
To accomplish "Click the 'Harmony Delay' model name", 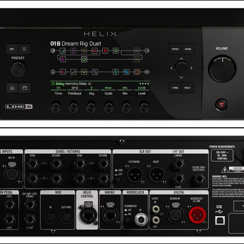I will pyautogui.click(x=75, y=83).
